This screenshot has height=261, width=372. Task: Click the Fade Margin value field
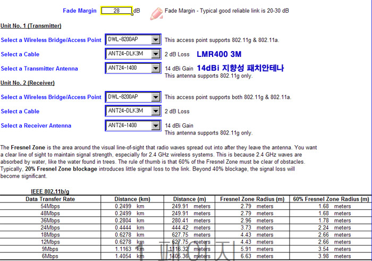point(116,11)
